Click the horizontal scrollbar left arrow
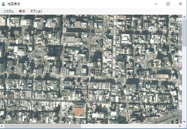The image size is (187, 129). (2, 126)
